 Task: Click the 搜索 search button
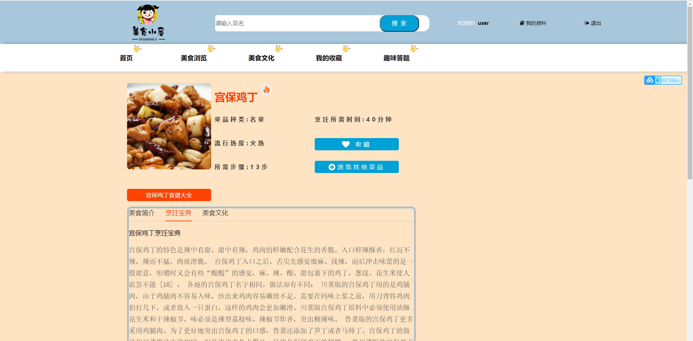pos(399,23)
